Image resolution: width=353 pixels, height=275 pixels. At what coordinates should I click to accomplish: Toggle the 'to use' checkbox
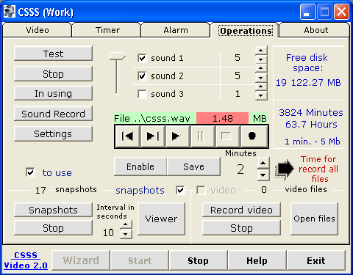(30, 172)
